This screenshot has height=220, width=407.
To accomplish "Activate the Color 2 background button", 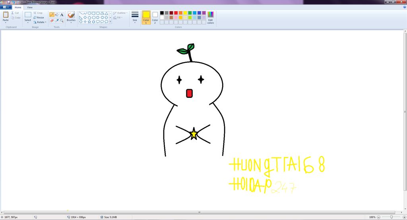I will 155,17.
